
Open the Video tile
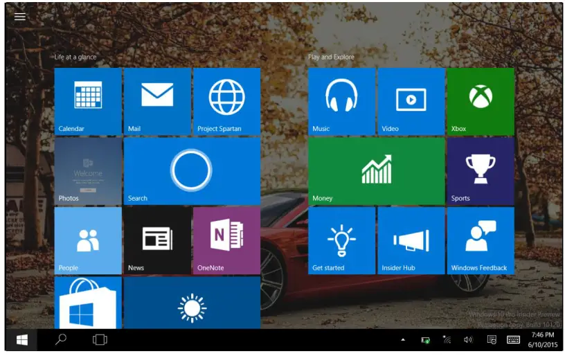(x=411, y=101)
